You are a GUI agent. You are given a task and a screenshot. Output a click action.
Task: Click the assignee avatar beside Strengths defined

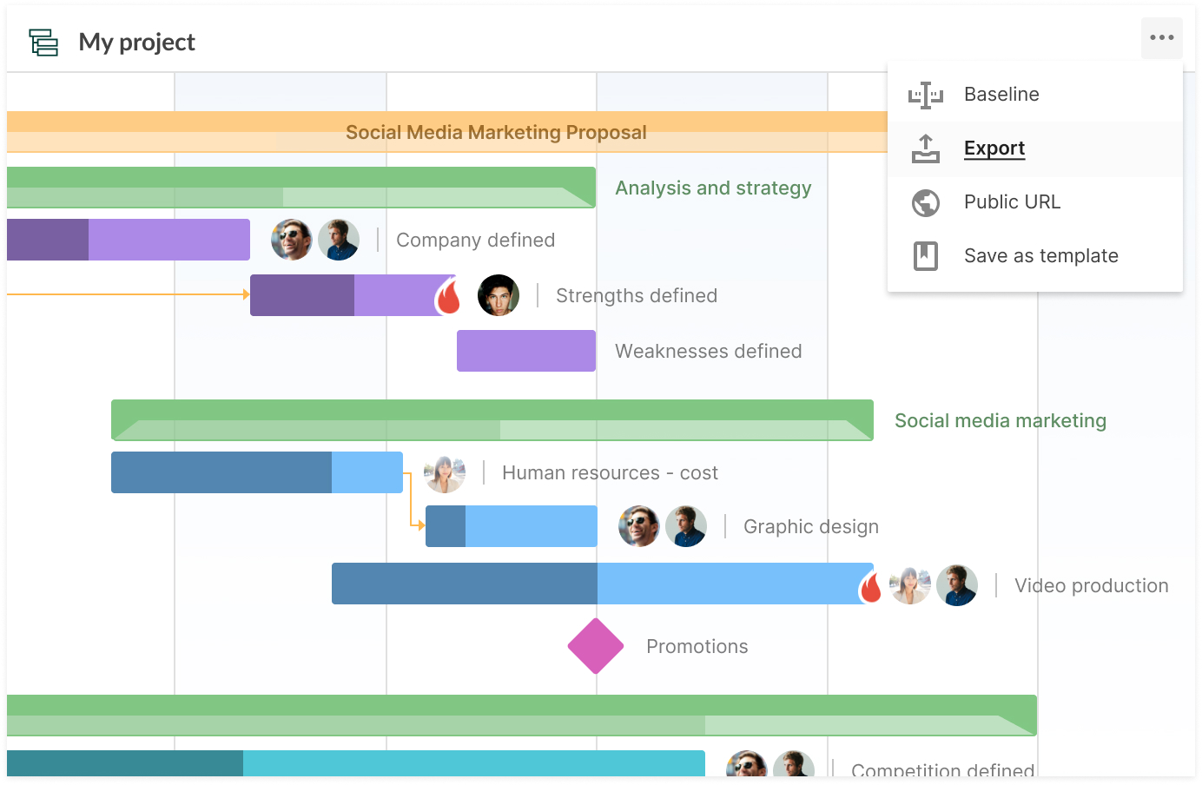click(x=499, y=295)
